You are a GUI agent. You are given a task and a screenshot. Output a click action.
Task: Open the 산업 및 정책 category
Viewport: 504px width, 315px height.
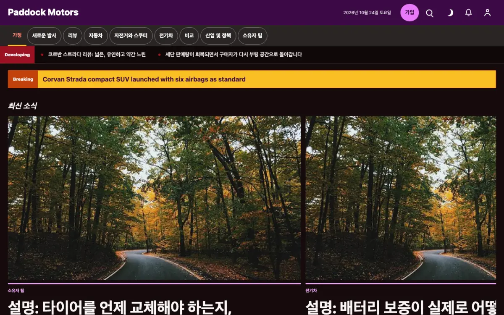pos(218,36)
